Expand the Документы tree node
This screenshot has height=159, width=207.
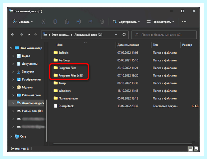tap(13, 64)
